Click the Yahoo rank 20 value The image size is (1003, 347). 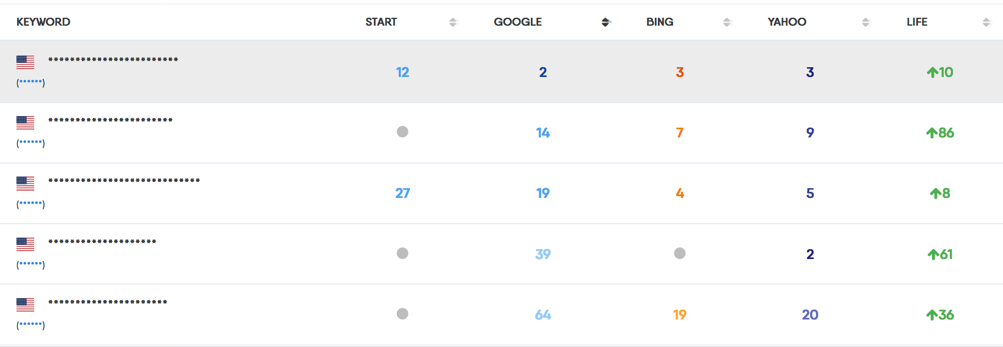810,315
